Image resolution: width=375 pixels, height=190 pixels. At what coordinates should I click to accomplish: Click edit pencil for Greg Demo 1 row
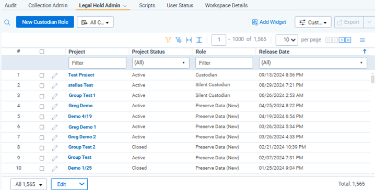(x=55, y=127)
